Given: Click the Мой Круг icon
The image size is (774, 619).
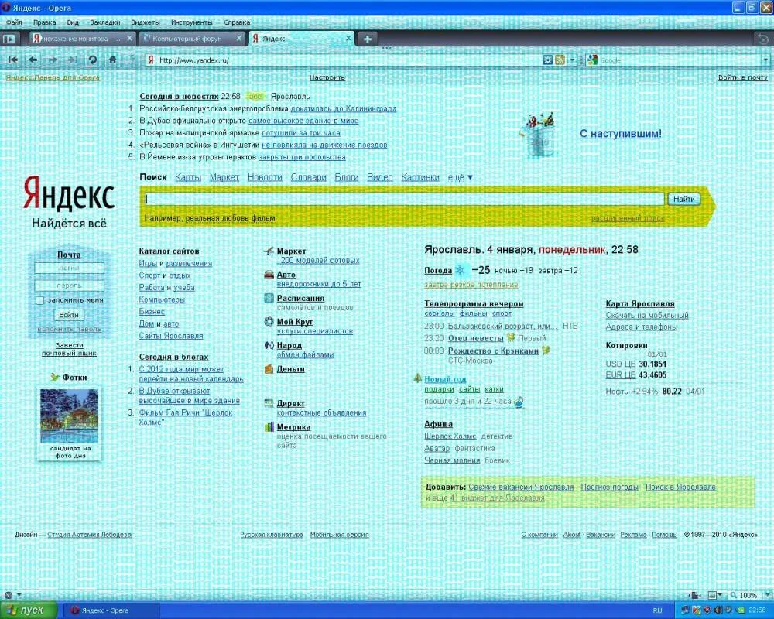Looking at the screenshot, I should 269,321.
